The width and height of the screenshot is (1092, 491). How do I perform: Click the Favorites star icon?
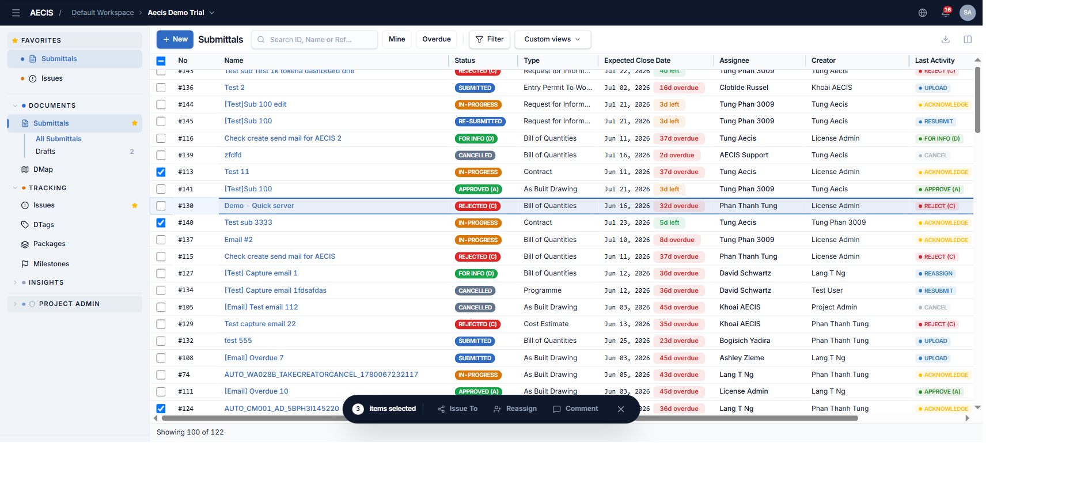pos(15,40)
